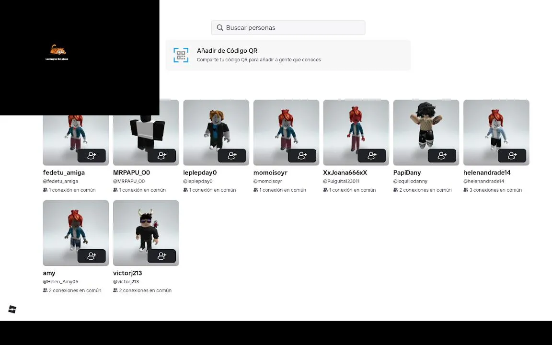This screenshot has height=345, width=552.
Task: Click the search magnifier icon
Action: (x=219, y=27)
